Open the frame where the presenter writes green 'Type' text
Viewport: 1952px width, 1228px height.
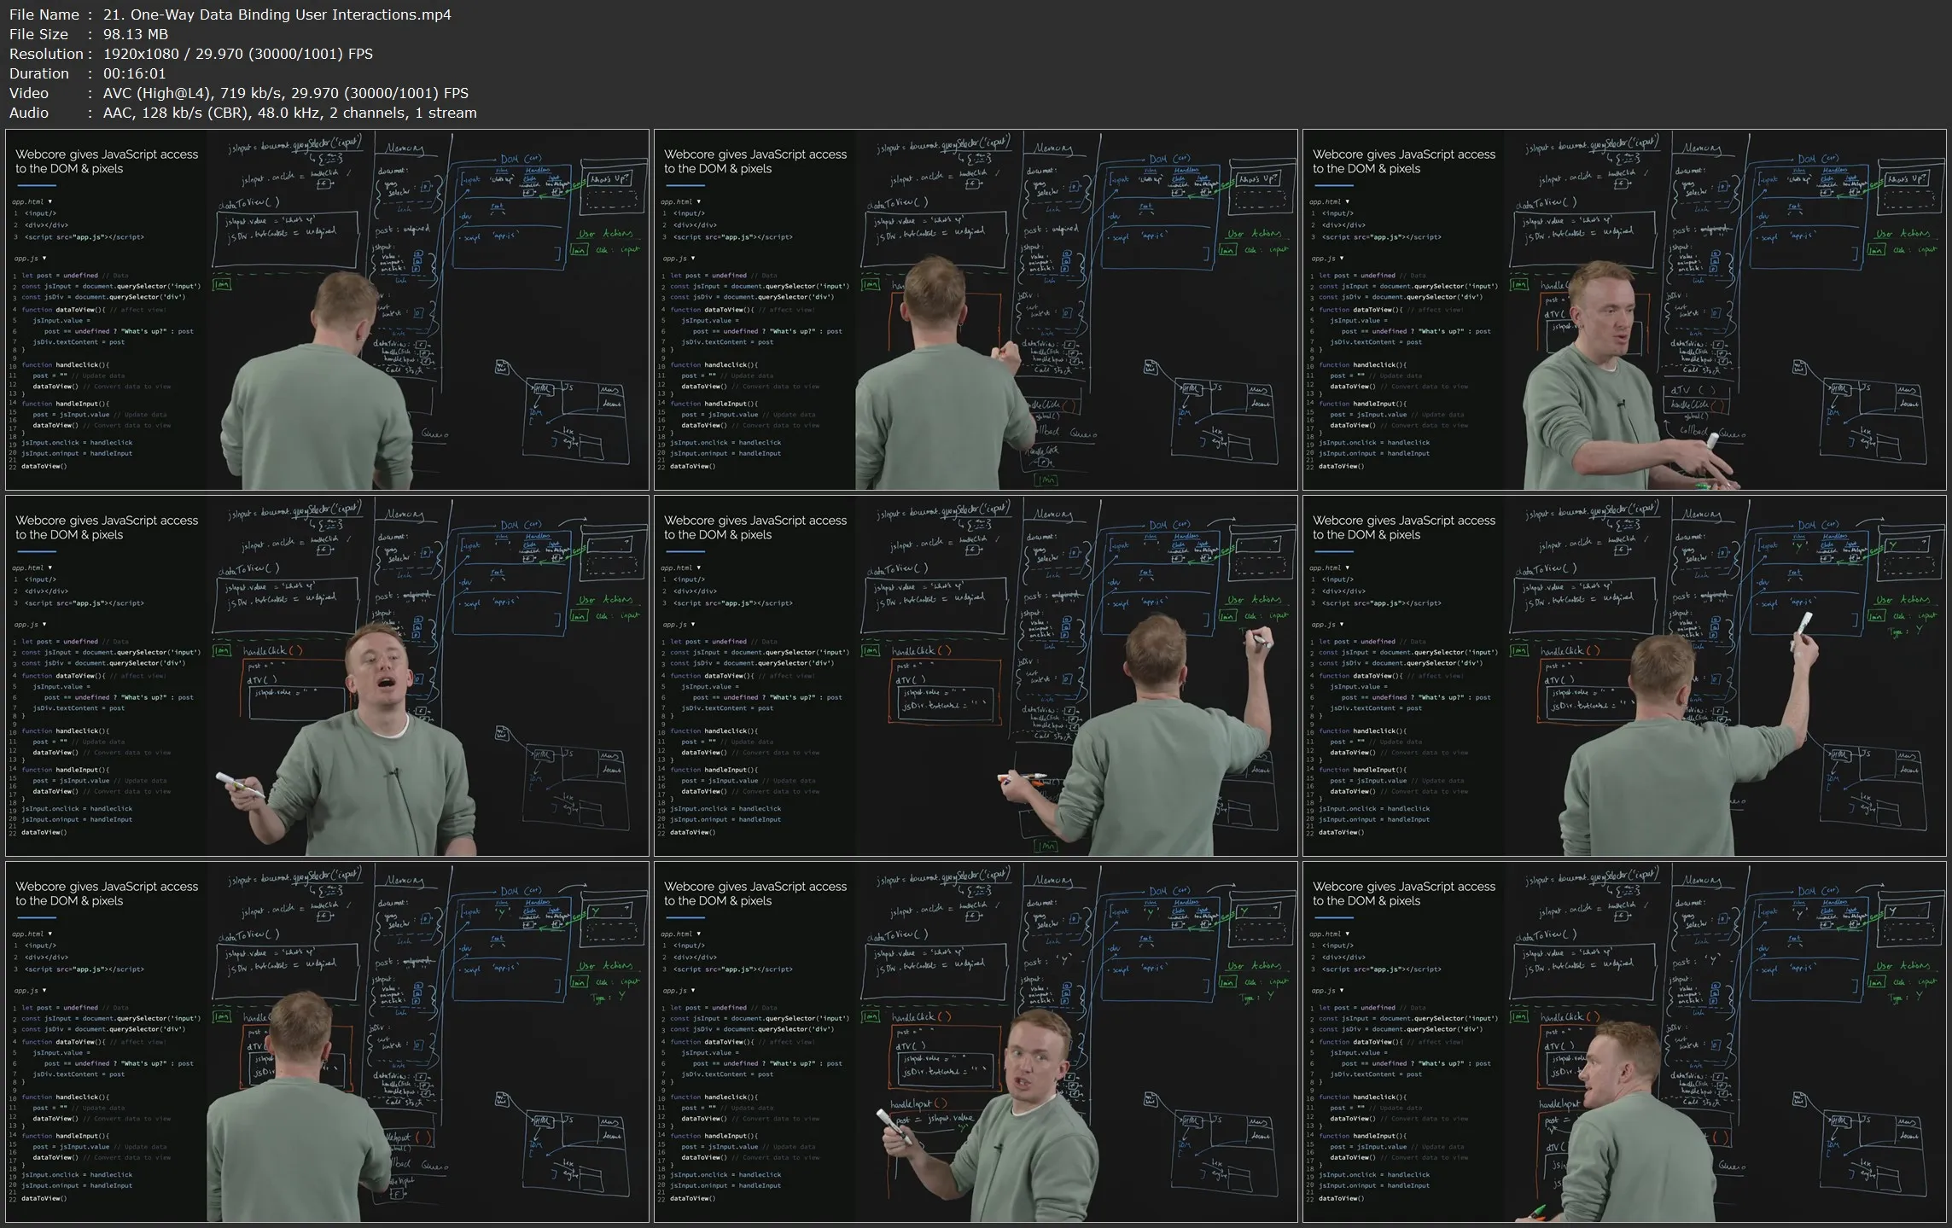point(976,676)
